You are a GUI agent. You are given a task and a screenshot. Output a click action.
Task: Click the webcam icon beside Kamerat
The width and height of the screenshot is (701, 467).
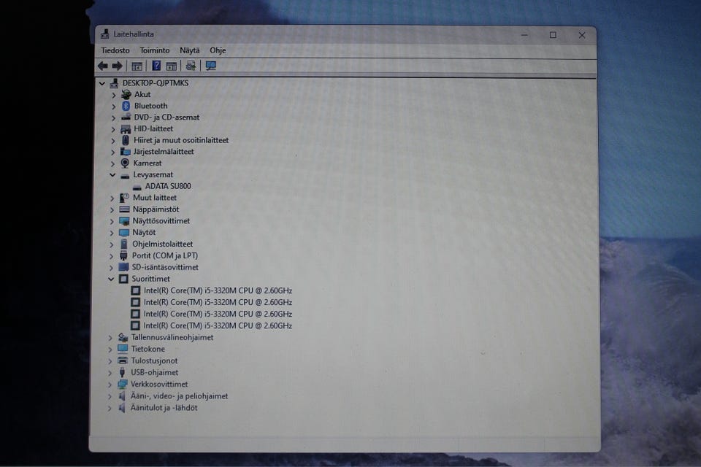tap(125, 163)
